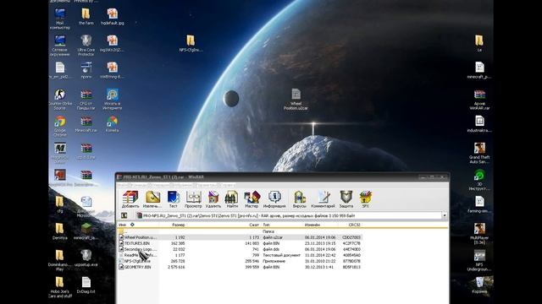Open the Комментарий (Comment) tool
Image resolution: width=542 pixels, height=304 pixels.
click(x=323, y=199)
